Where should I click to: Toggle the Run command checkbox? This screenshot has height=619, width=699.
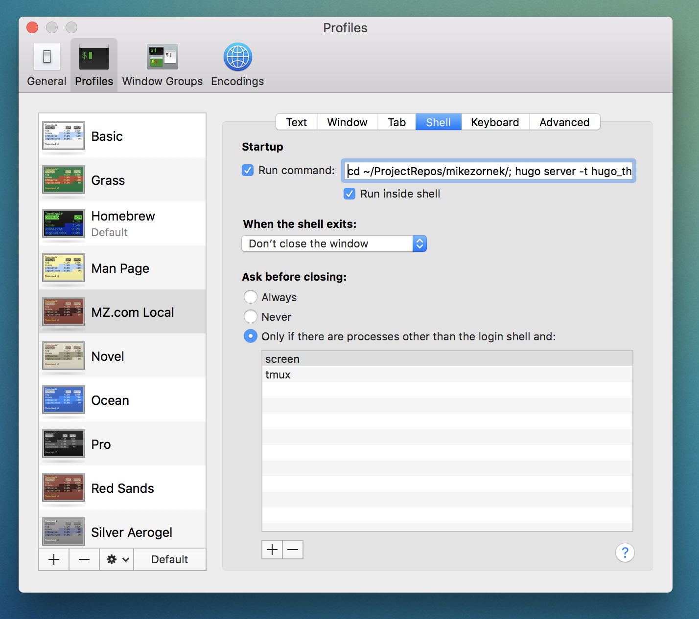click(x=248, y=170)
